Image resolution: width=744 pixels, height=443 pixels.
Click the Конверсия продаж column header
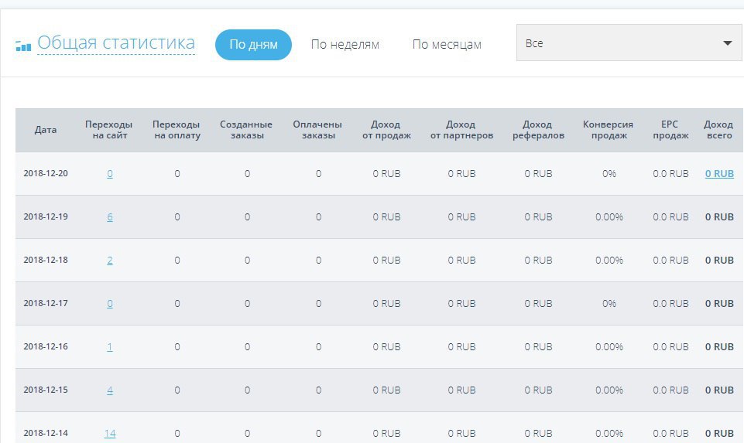point(609,130)
